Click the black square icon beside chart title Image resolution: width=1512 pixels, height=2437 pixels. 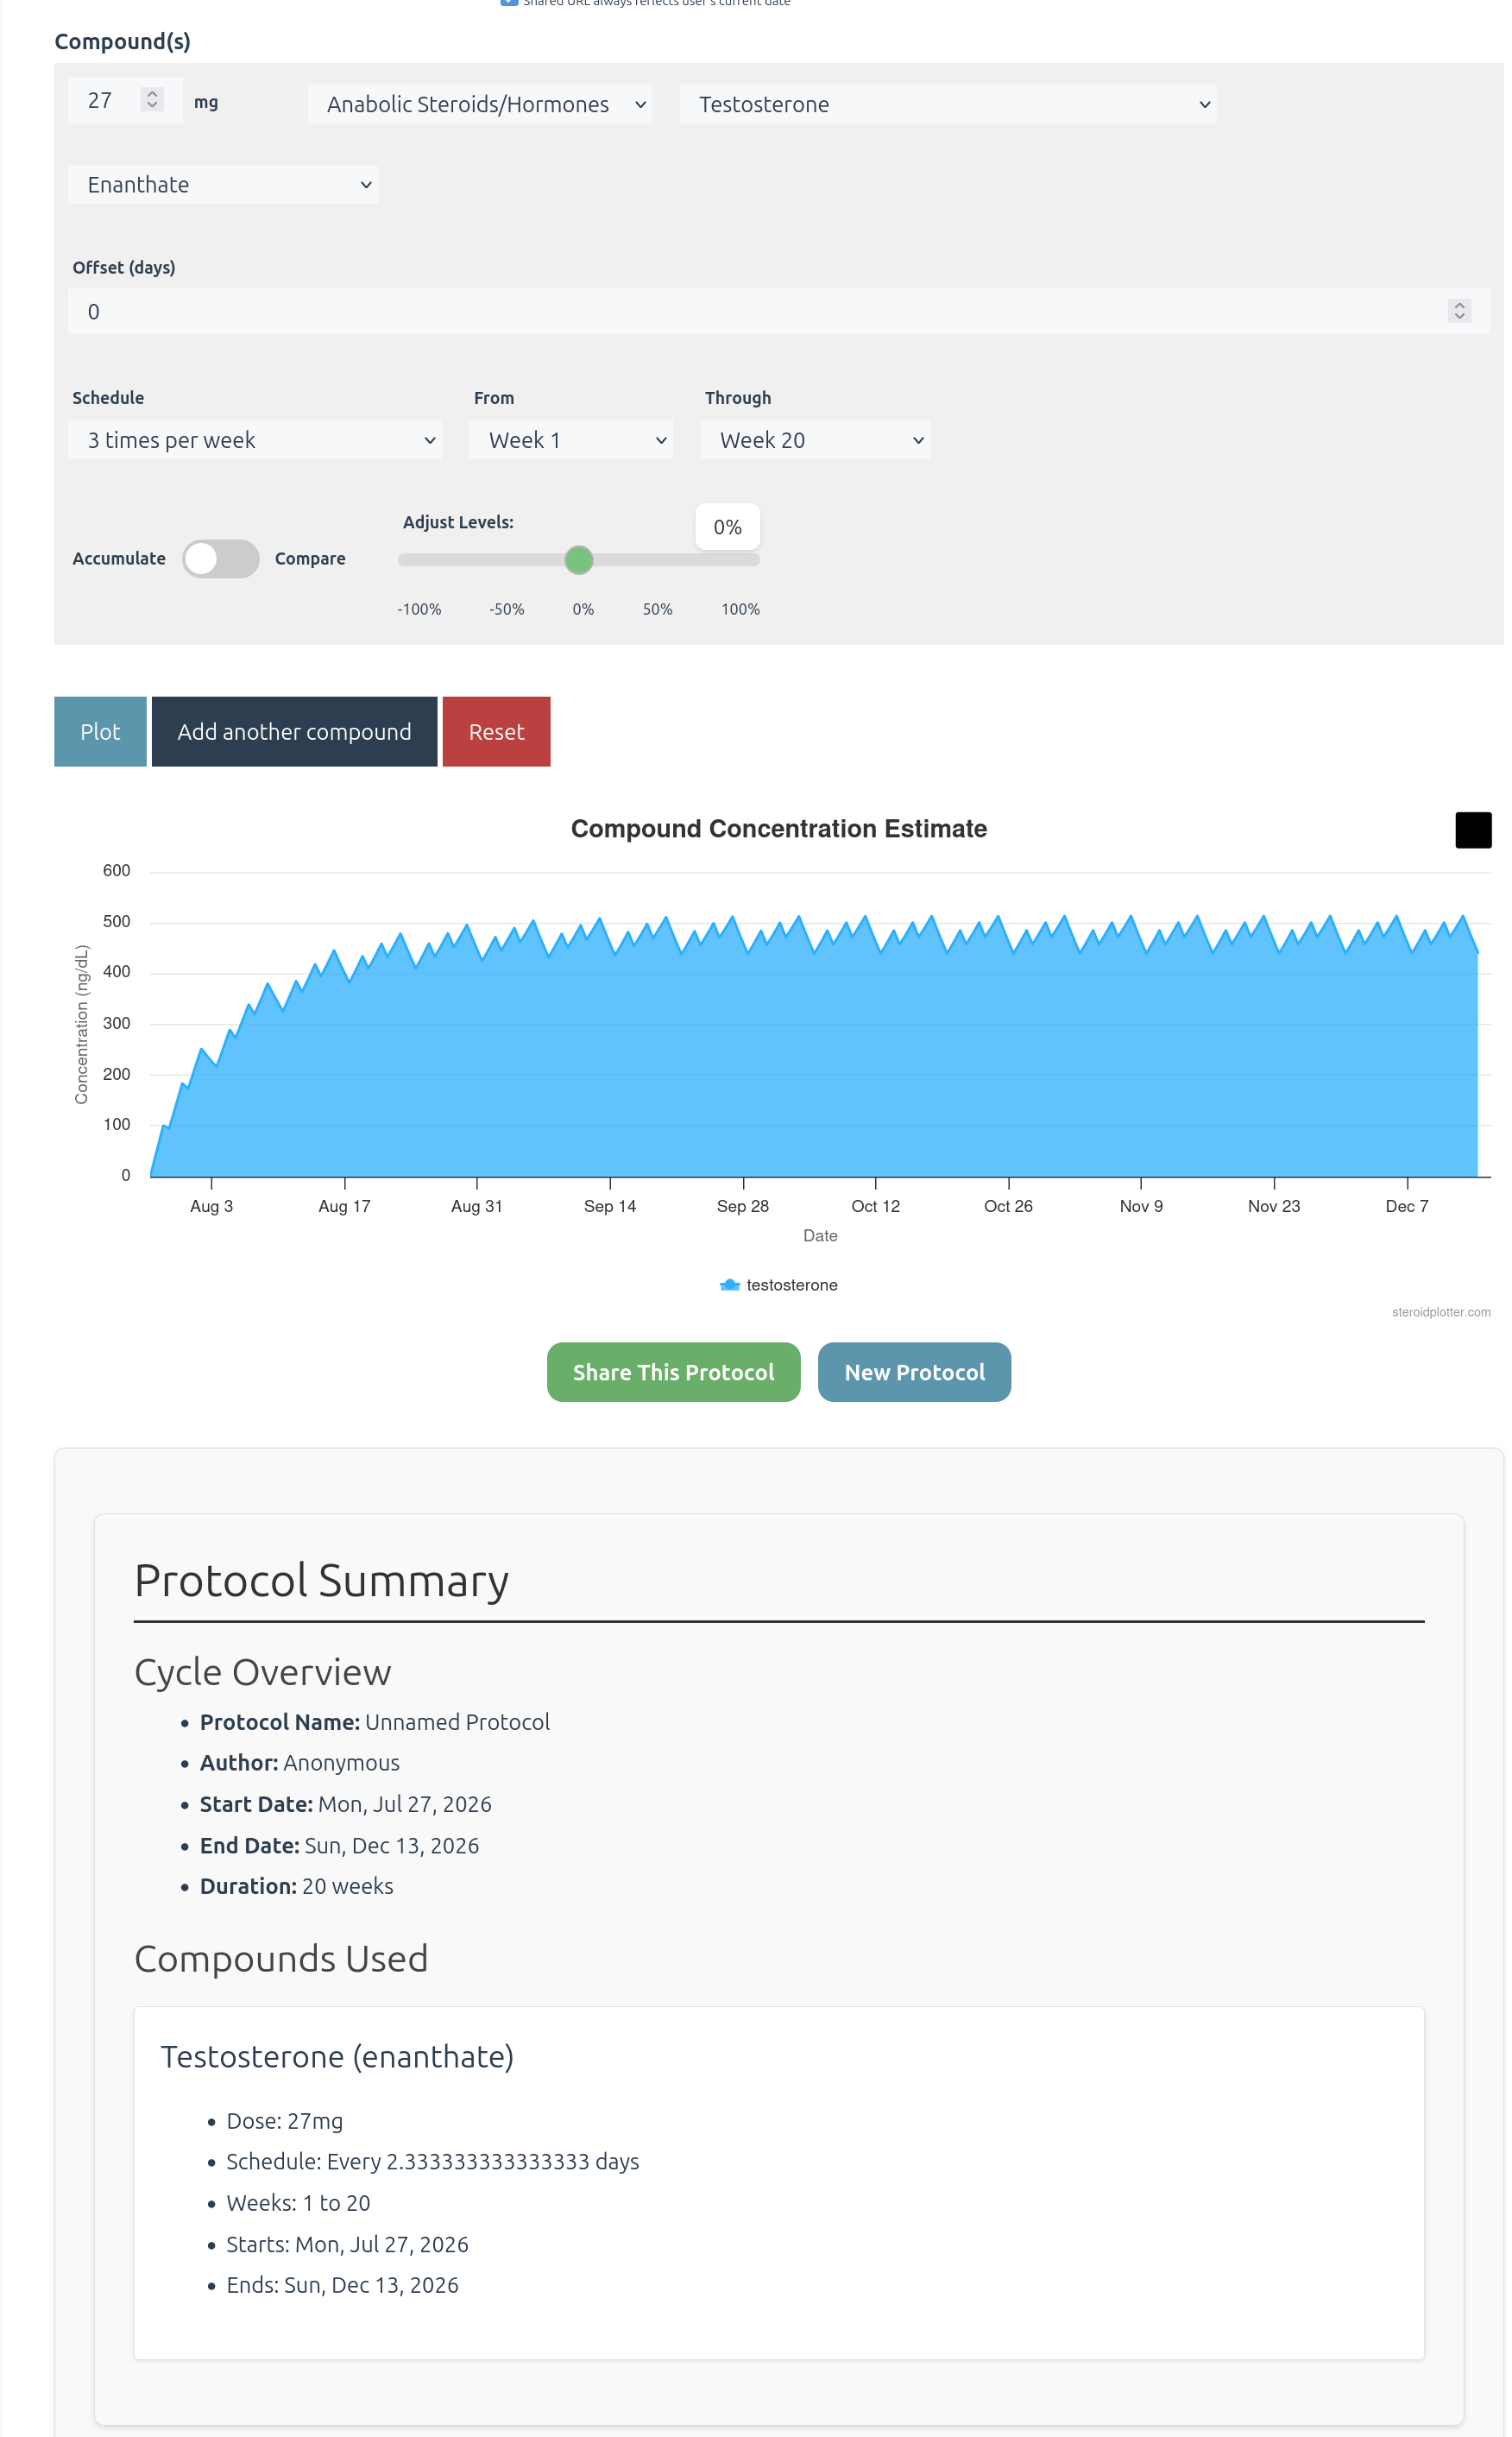click(x=1473, y=830)
